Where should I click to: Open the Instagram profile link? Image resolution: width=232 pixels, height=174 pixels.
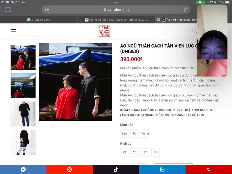click(x=70, y=170)
